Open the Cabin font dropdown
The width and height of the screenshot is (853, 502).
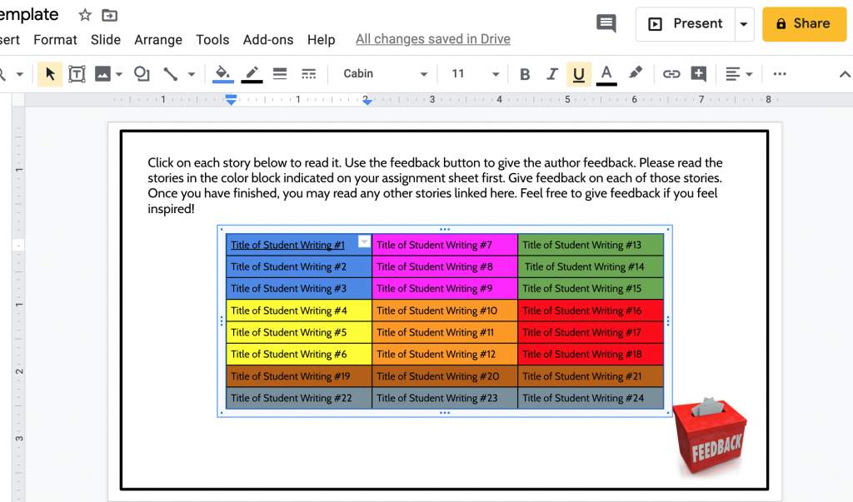(385, 74)
